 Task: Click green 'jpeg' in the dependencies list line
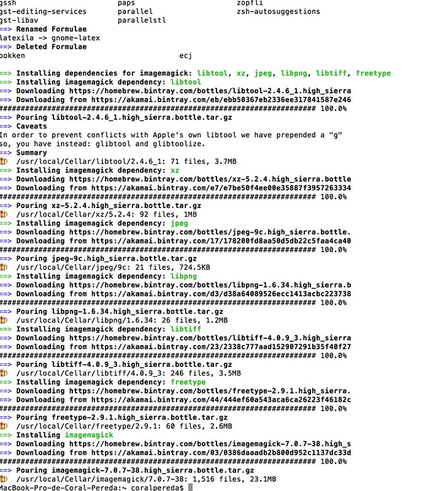click(x=263, y=73)
